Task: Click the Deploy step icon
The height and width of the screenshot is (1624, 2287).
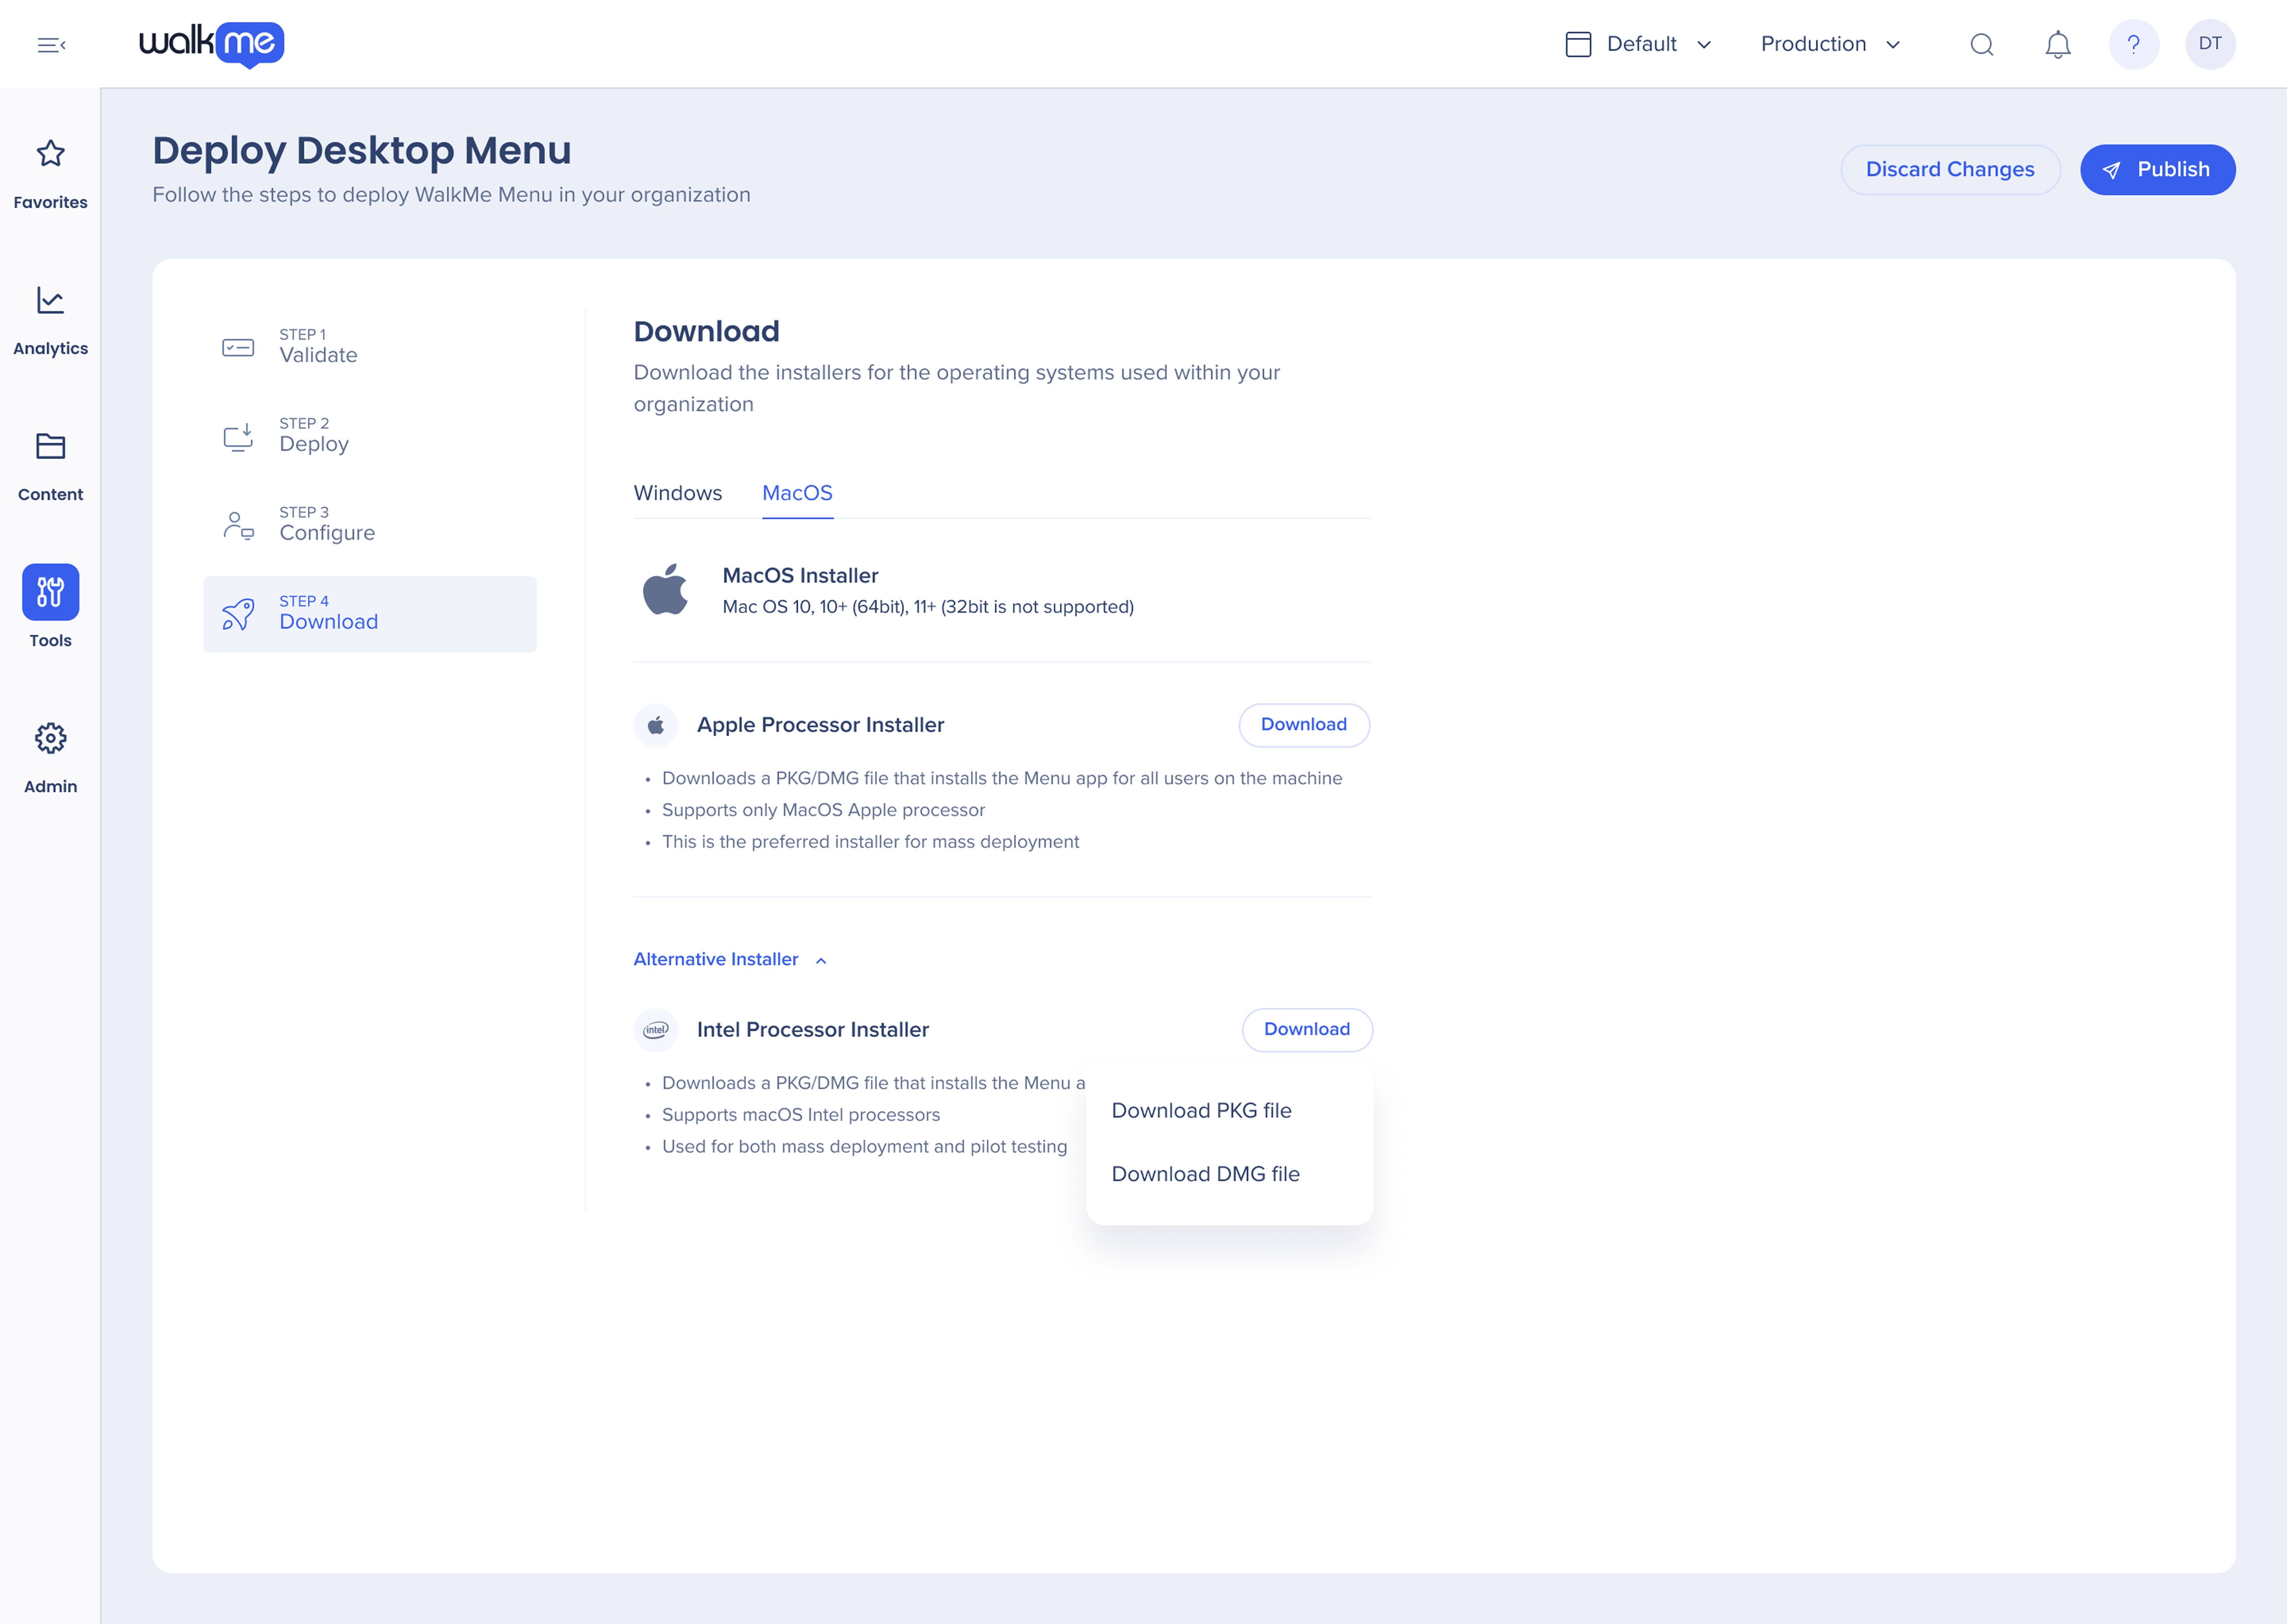Action: tap(238, 436)
